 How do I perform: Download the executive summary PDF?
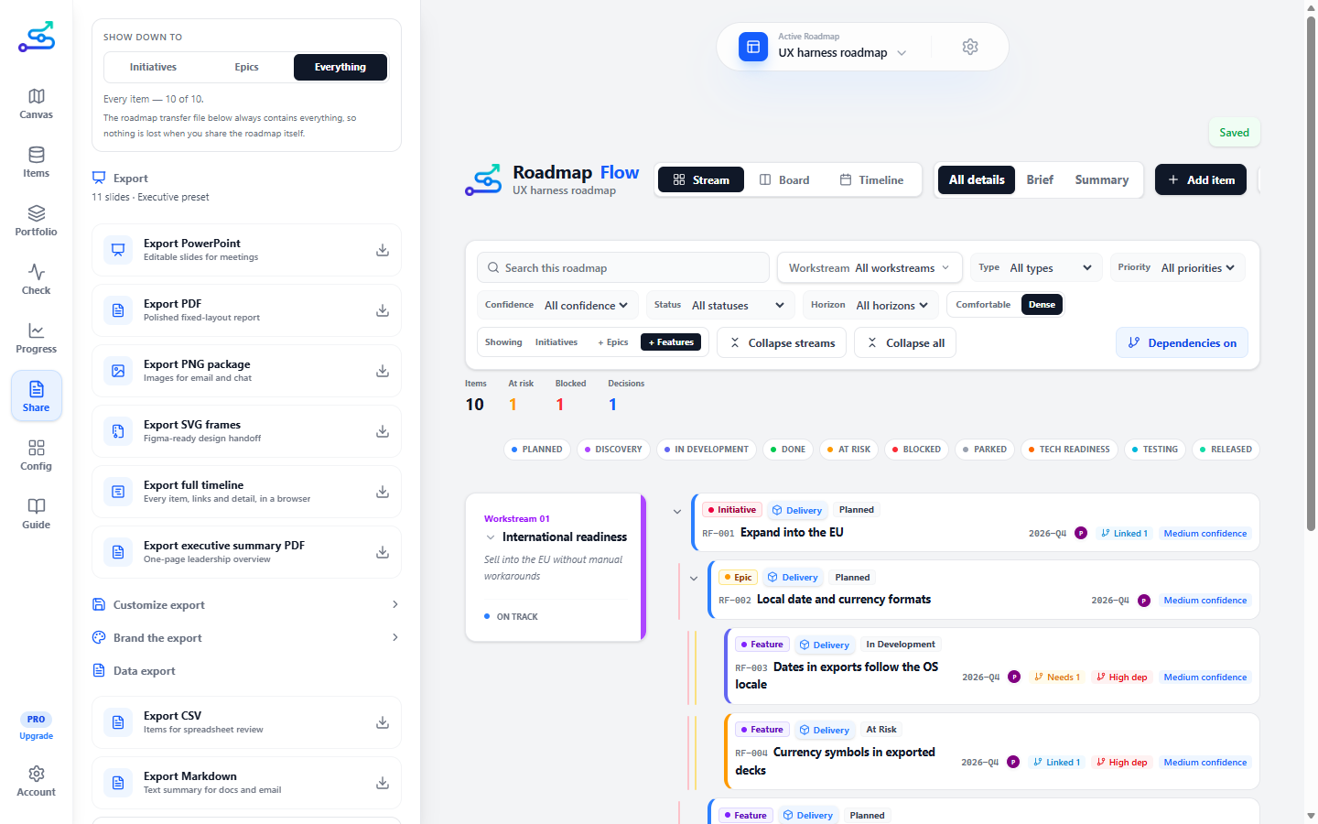point(383,552)
